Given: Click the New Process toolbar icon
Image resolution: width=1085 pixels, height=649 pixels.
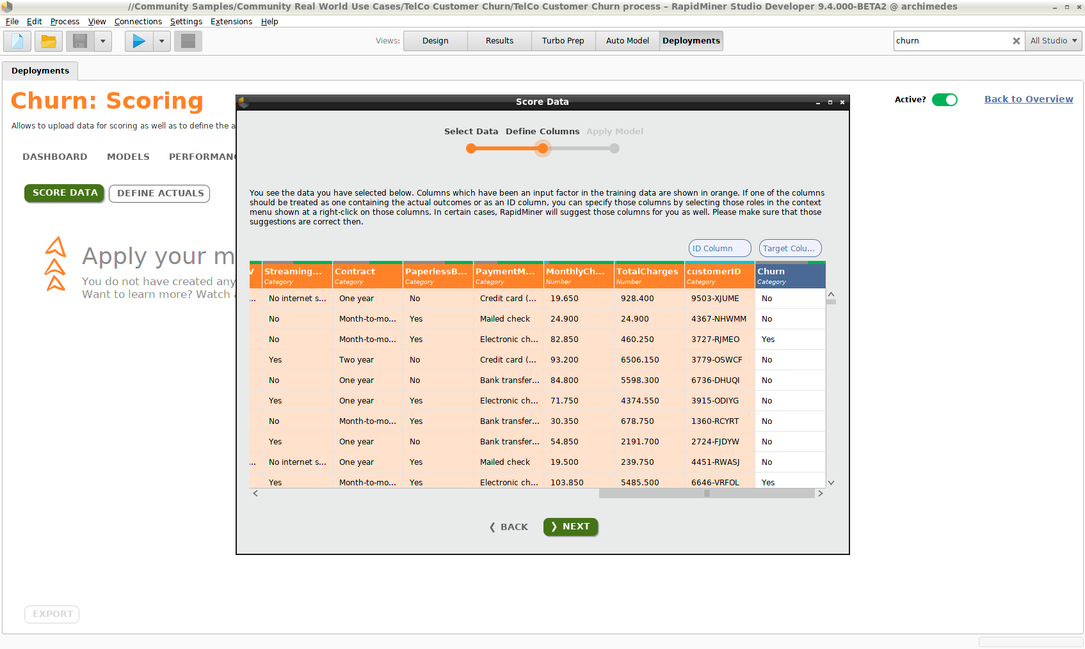Looking at the screenshot, I should tap(17, 42).
